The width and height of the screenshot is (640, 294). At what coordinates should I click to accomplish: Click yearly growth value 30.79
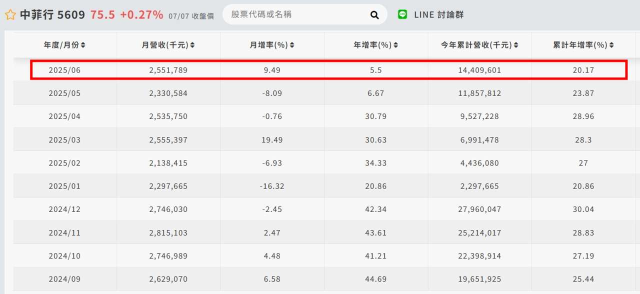click(x=375, y=116)
